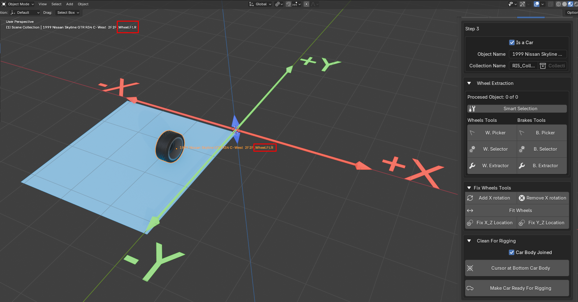Image resolution: width=578 pixels, height=302 pixels.
Task: Open the Options popover
Action: click(x=571, y=13)
